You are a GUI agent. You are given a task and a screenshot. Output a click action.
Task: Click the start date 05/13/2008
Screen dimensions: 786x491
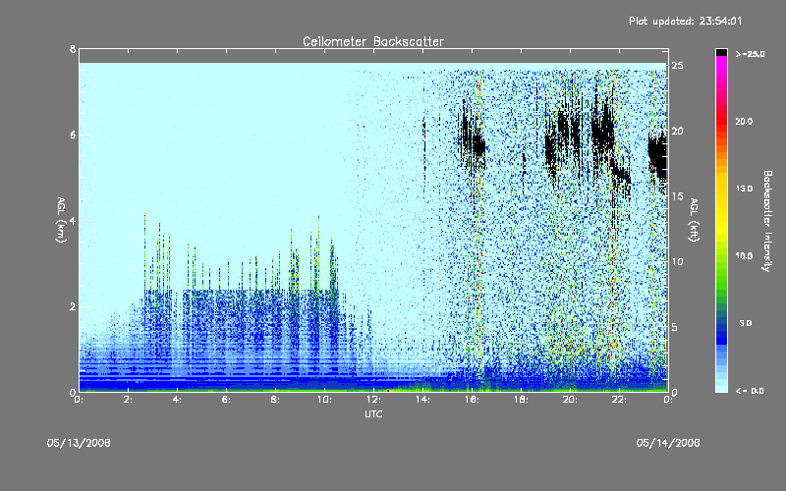tap(79, 443)
